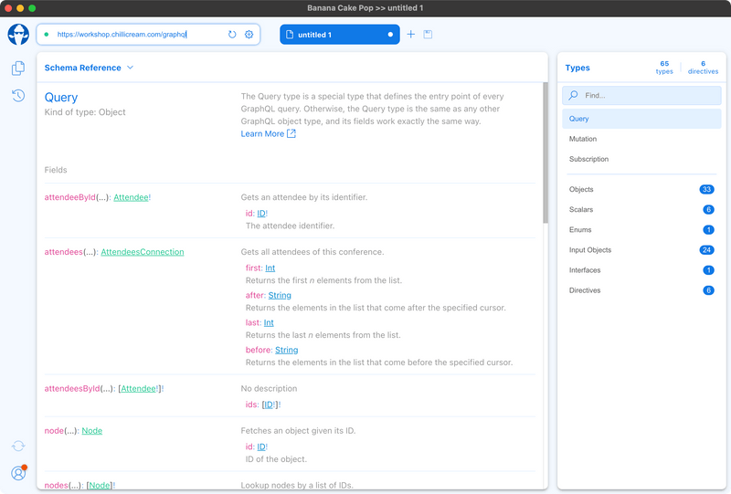Click the Types panel heading

pyautogui.click(x=577, y=68)
